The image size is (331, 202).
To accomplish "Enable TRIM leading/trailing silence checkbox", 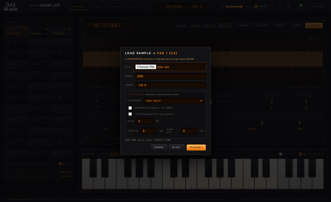I will pyautogui.click(x=130, y=114).
